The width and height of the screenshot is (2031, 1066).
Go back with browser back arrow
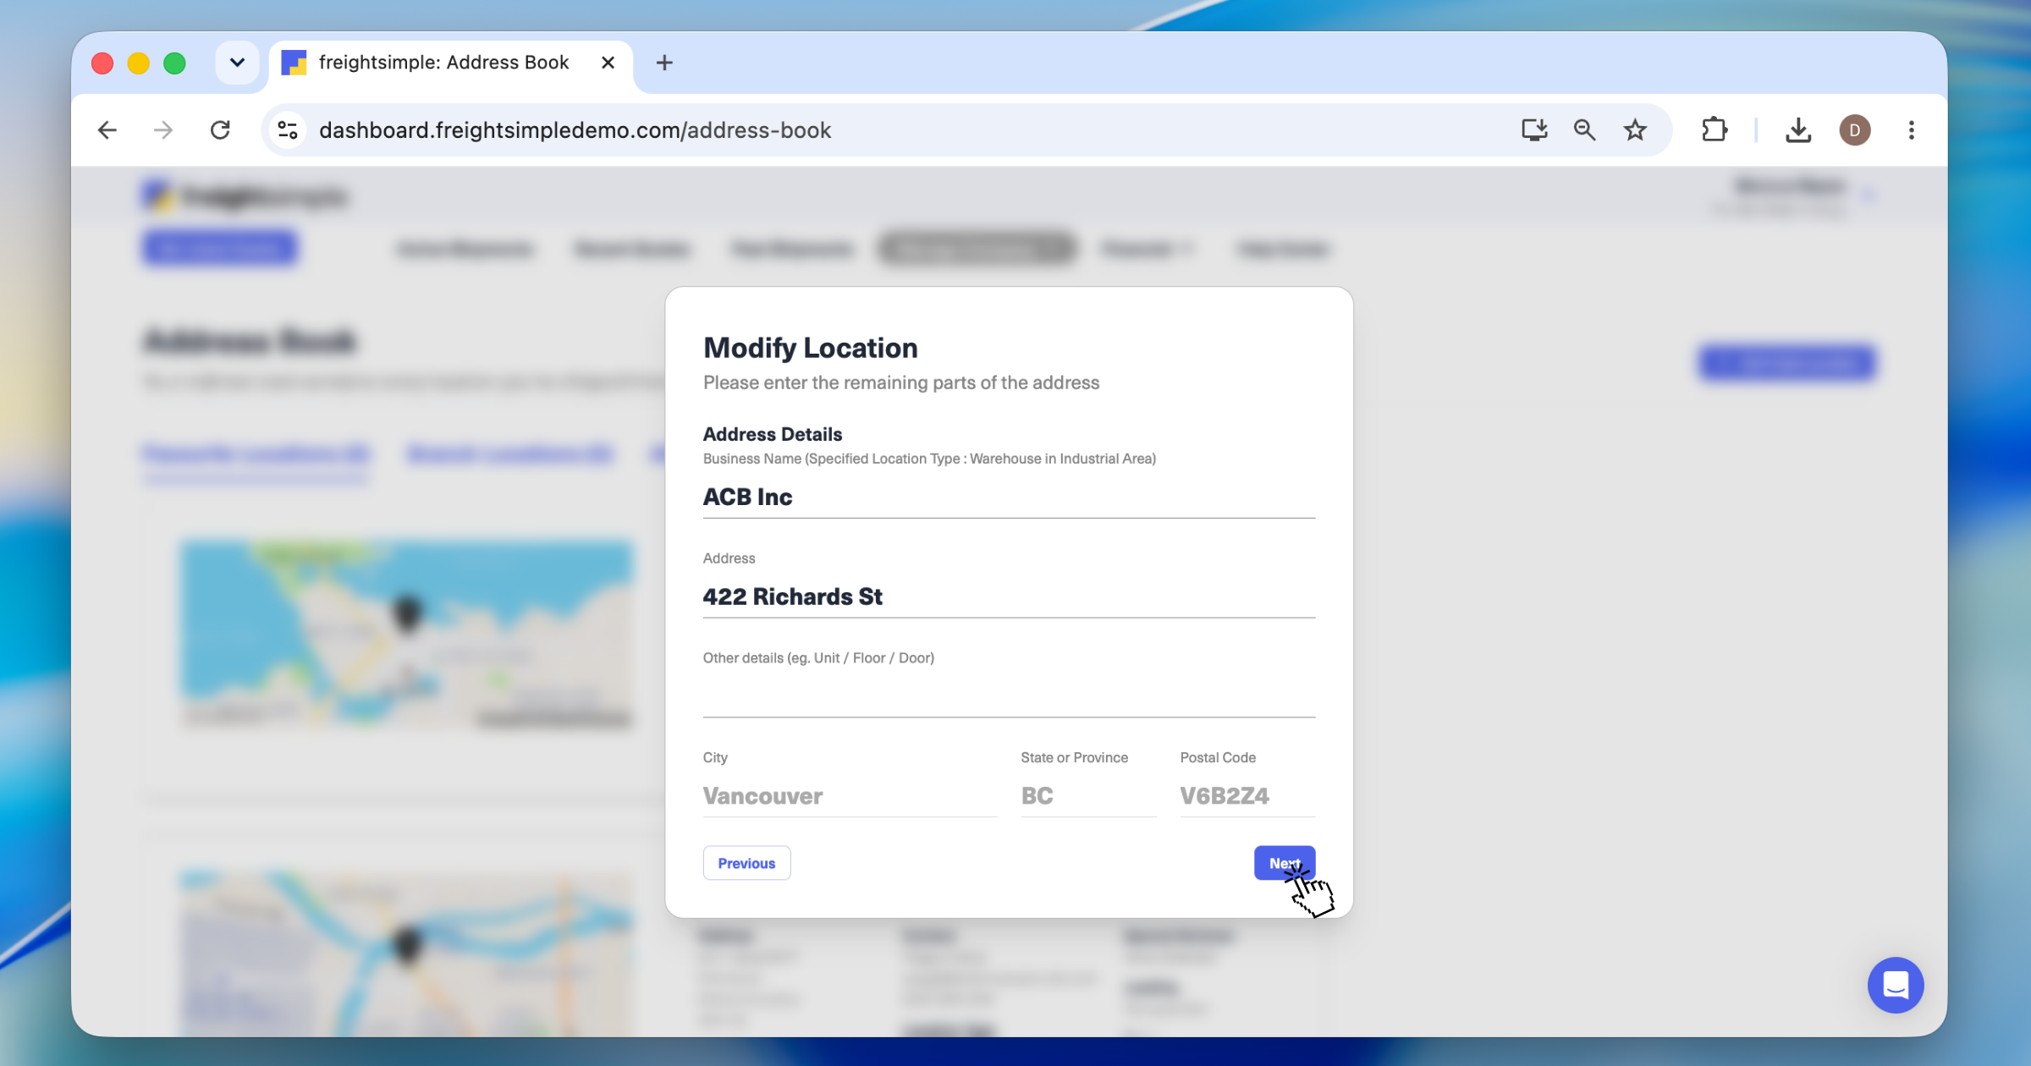coord(107,130)
